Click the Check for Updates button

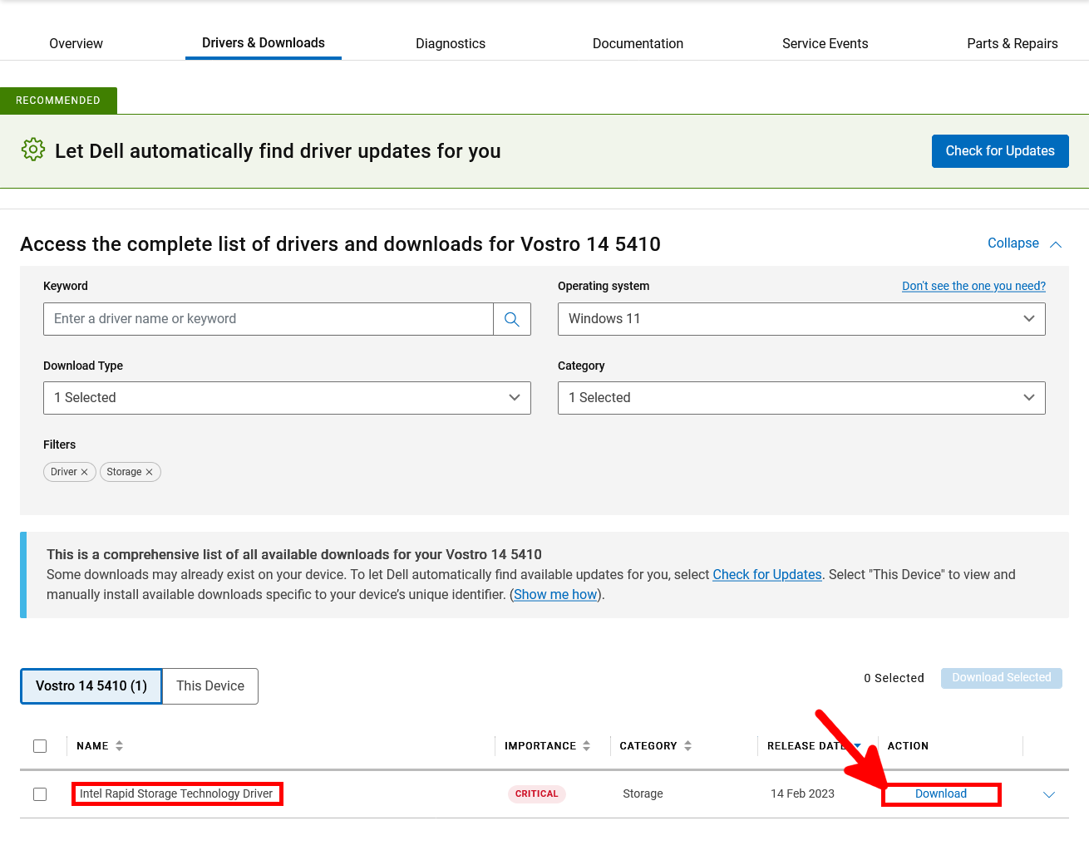pyautogui.click(x=1000, y=150)
